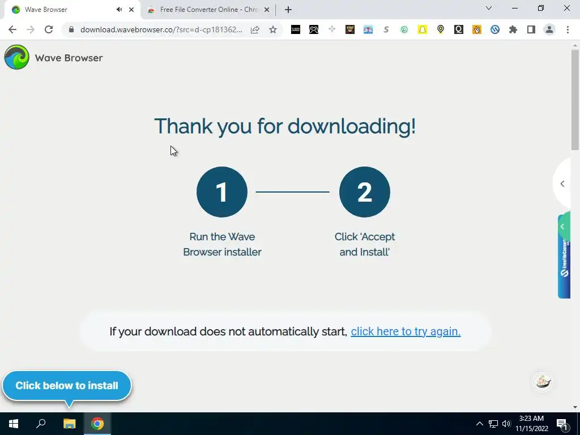Open the Extensions puzzle piece menu
Screen dimensions: 580x435
coord(513,29)
